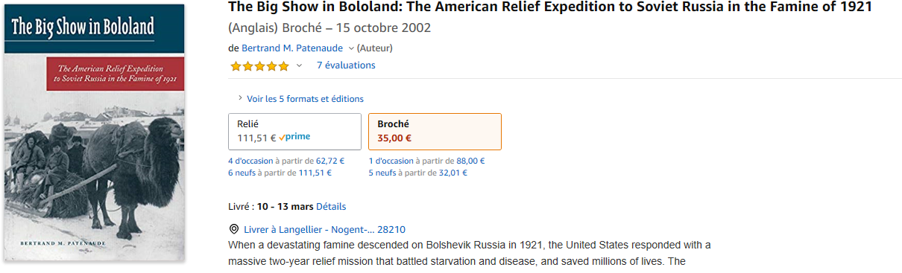The height and width of the screenshot is (273, 902).
Task: Open the rating breakdown chevron beside stars
Action: coord(299,65)
